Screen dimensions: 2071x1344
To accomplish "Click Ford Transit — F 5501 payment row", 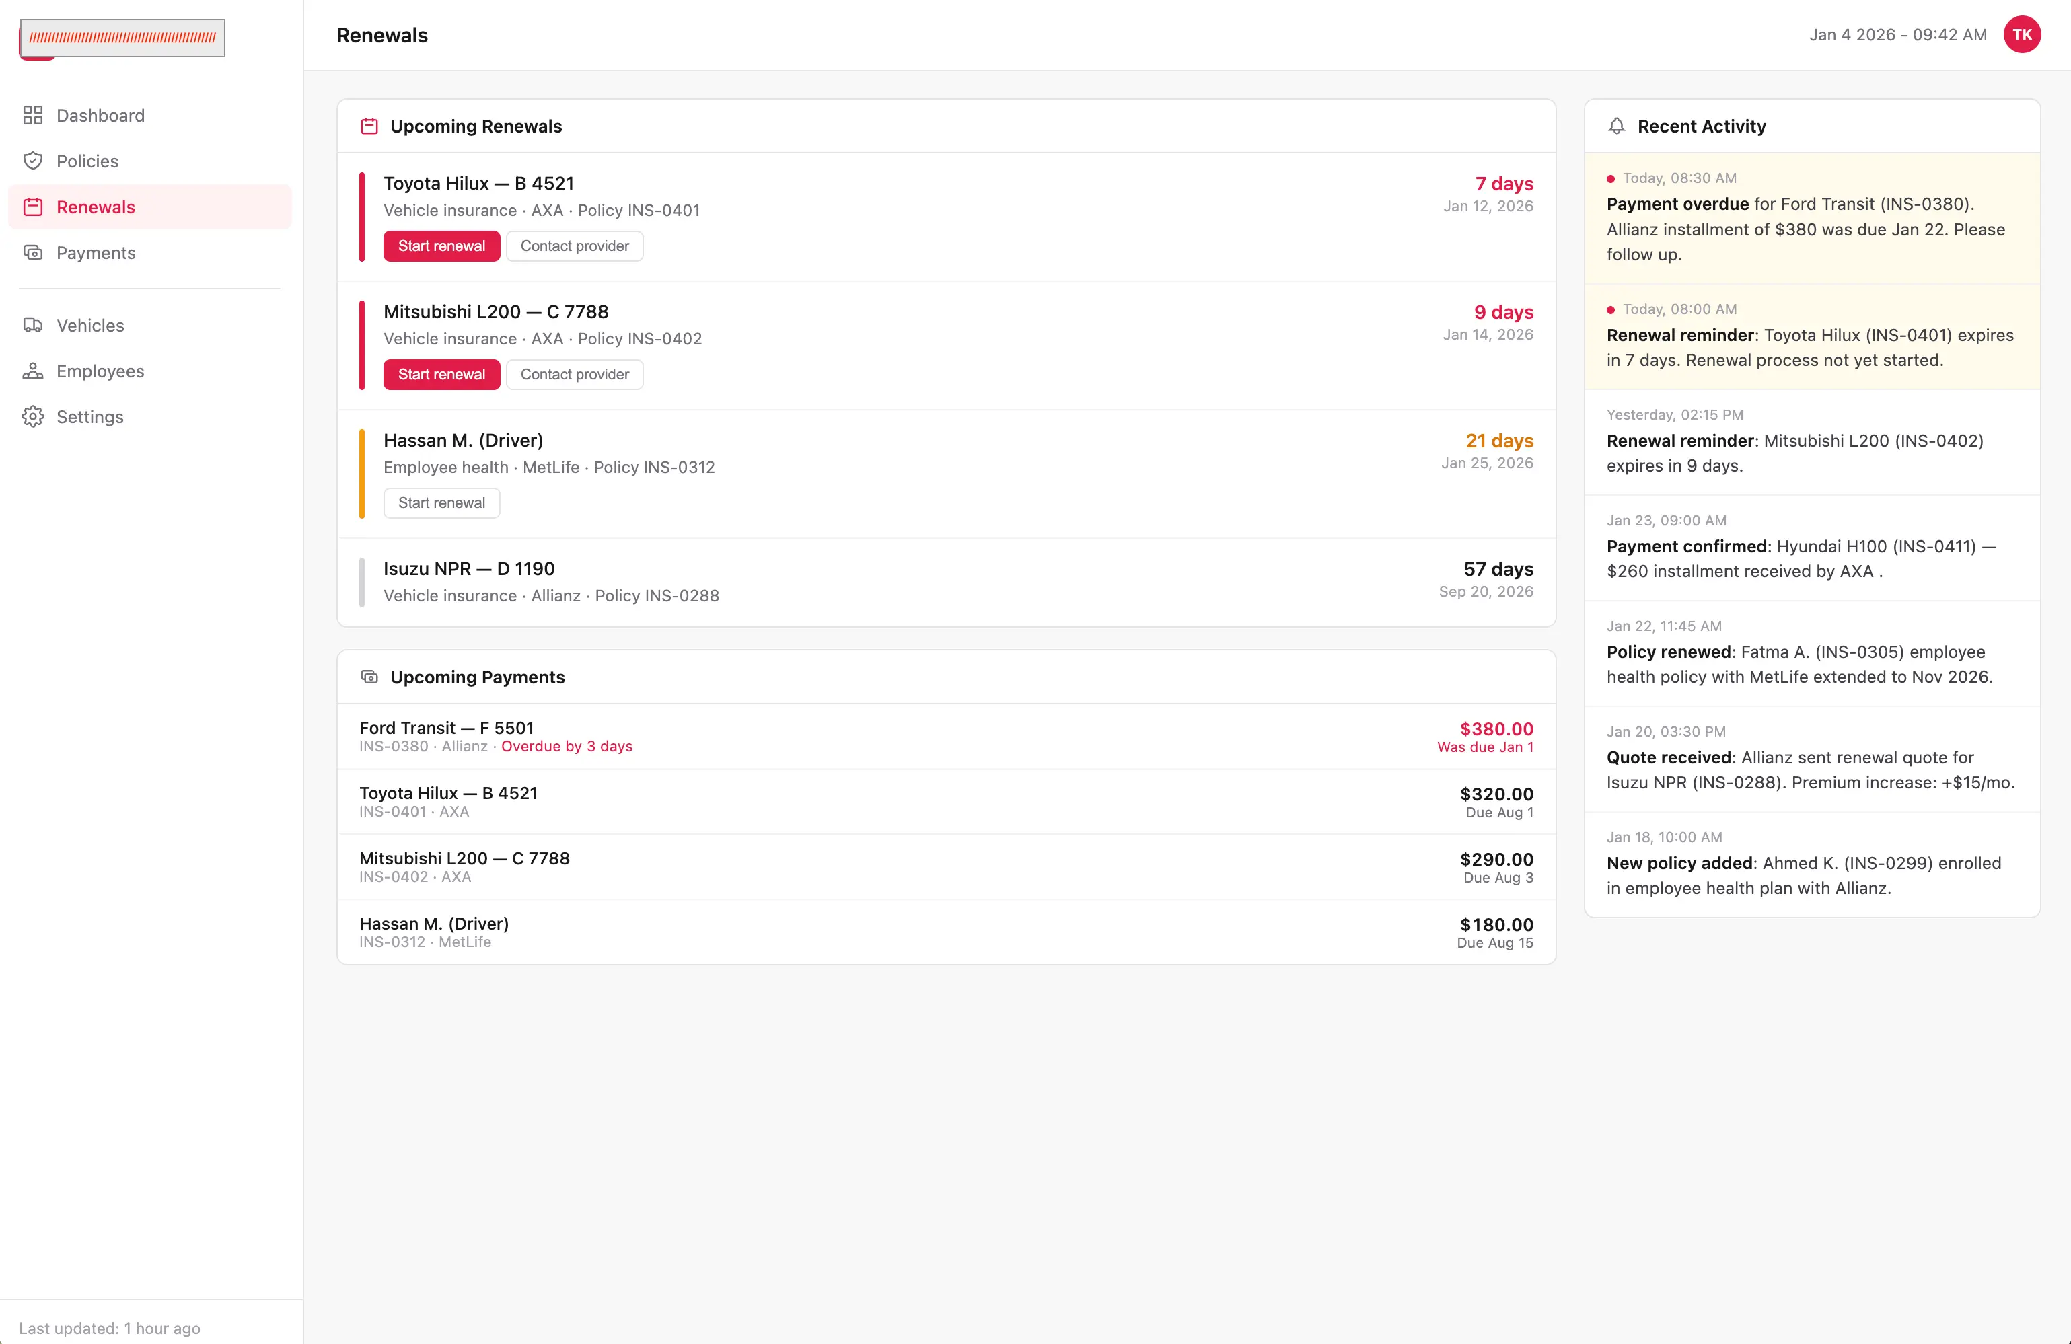I will click(946, 737).
